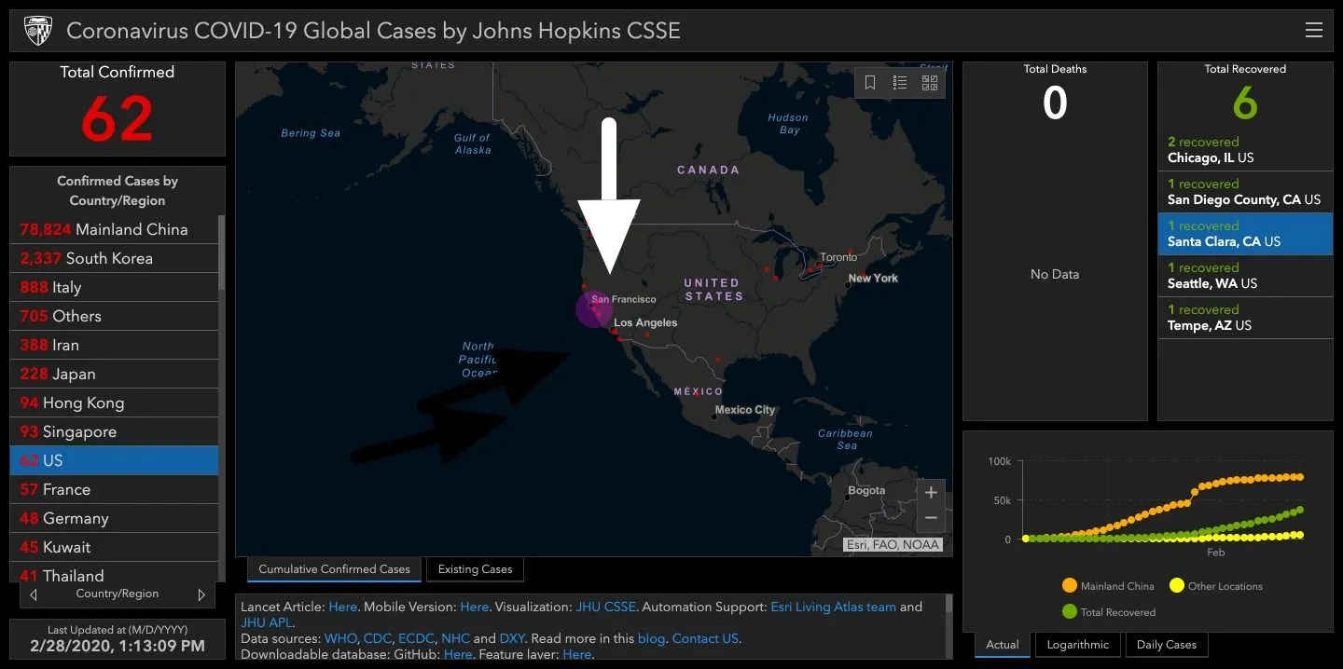Click the map bookmarks icon
This screenshot has height=669, width=1343.
[x=870, y=83]
